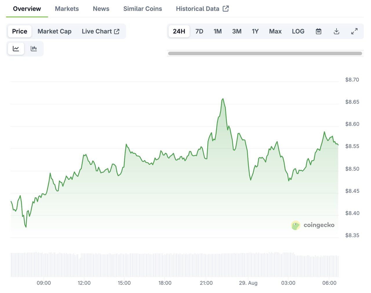The width and height of the screenshot is (371, 293).
Task: Switch to line chart view icon
Action: pos(16,49)
